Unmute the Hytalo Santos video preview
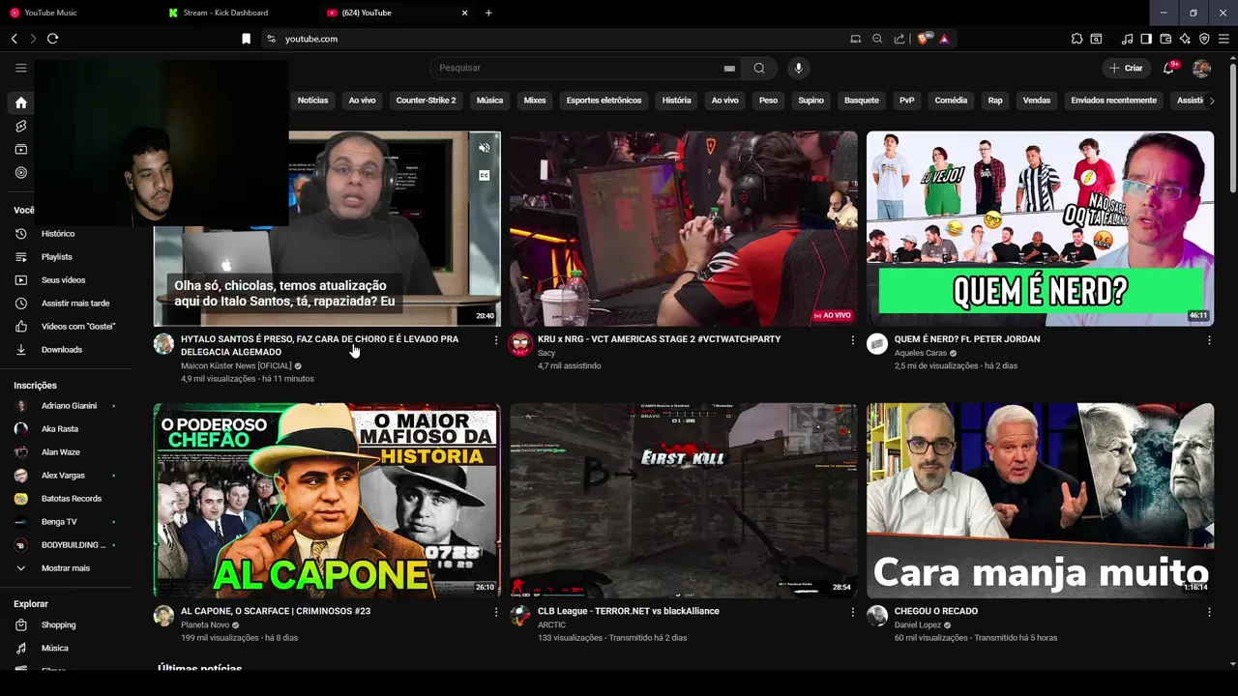Image resolution: width=1238 pixels, height=696 pixels. [x=485, y=148]
